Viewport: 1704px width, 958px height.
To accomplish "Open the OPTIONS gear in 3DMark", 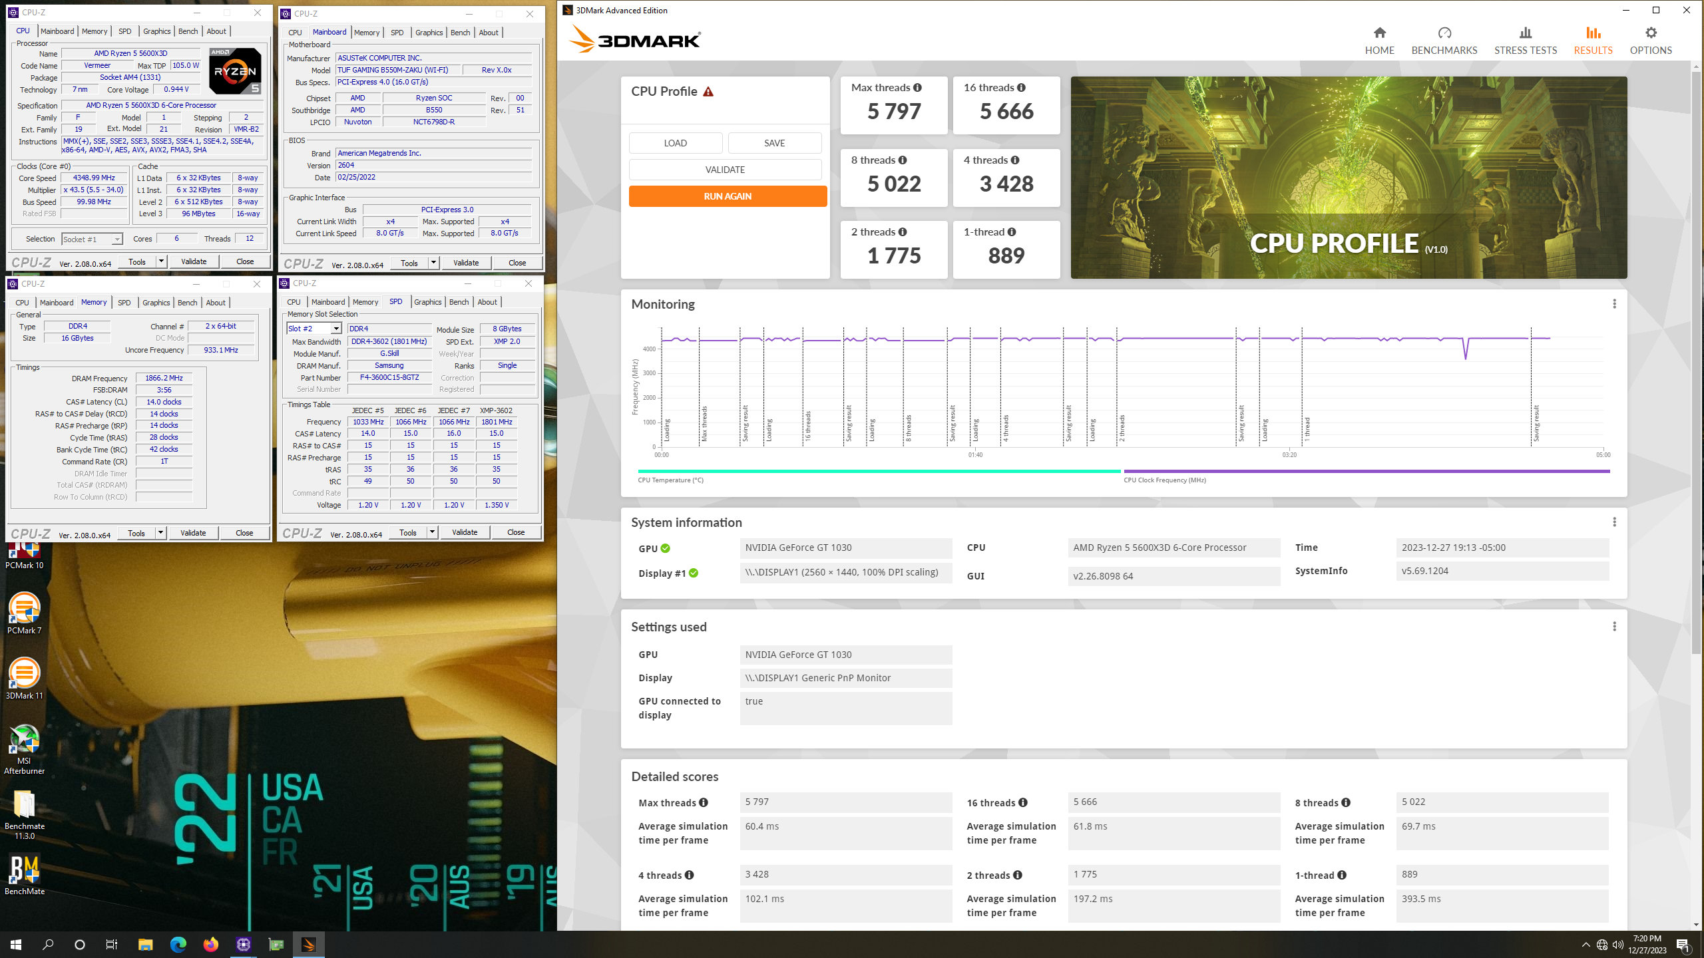I will pos(1651,40).
